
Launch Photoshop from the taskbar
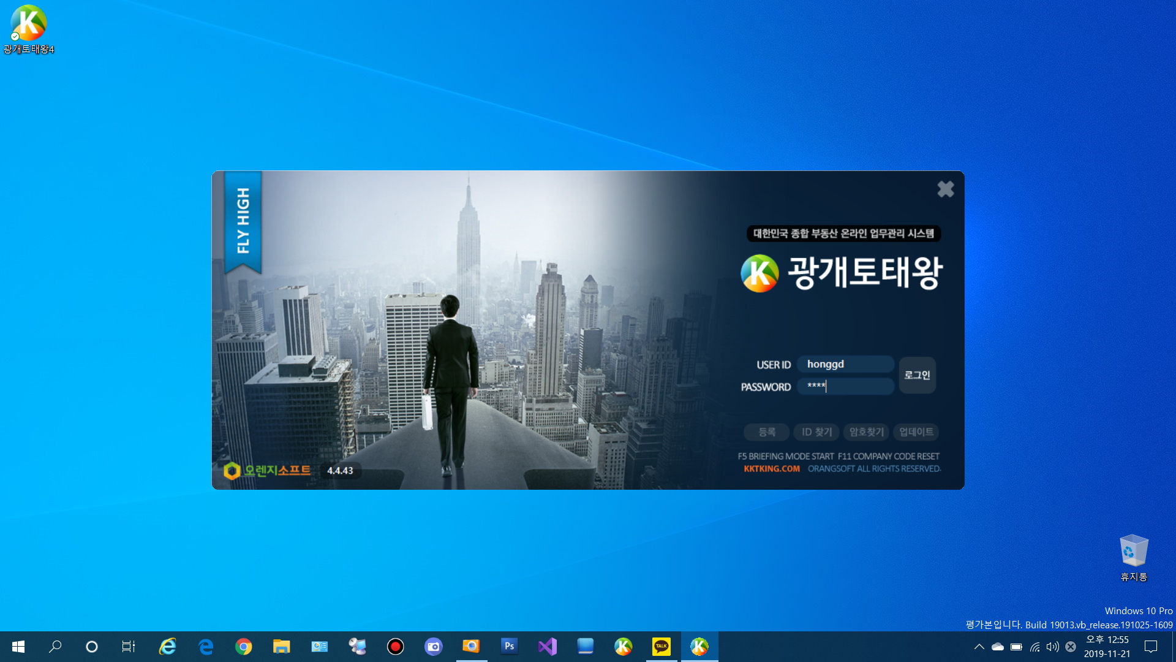509,646
